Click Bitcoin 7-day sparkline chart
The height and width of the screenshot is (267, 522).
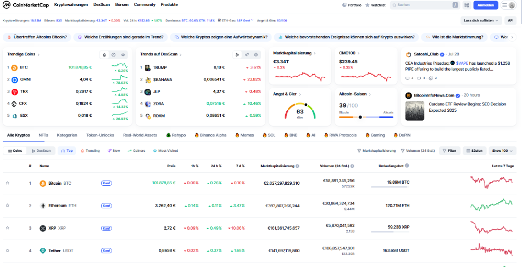tap(491, 183)
